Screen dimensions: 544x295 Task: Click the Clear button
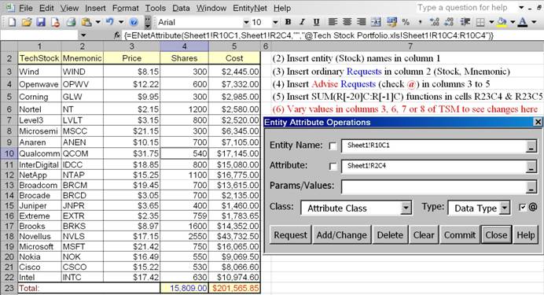tap(424, 235)
